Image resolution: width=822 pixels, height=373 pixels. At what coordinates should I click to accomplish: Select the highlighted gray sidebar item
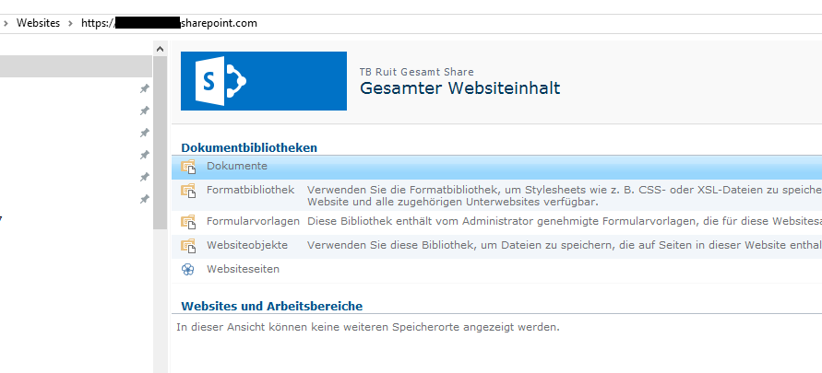click(76, 66)
